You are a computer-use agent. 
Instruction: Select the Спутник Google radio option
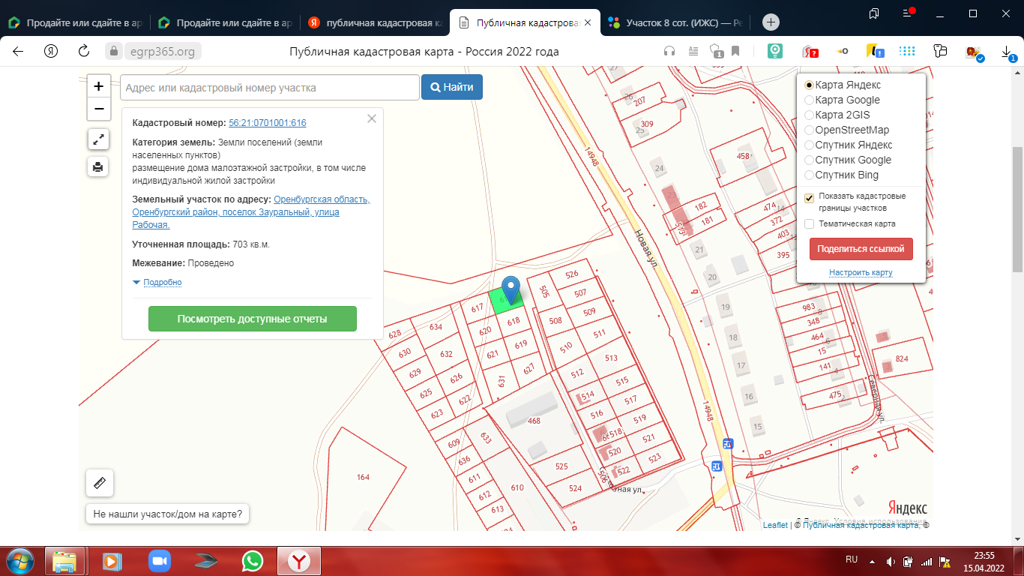point(809,160)
